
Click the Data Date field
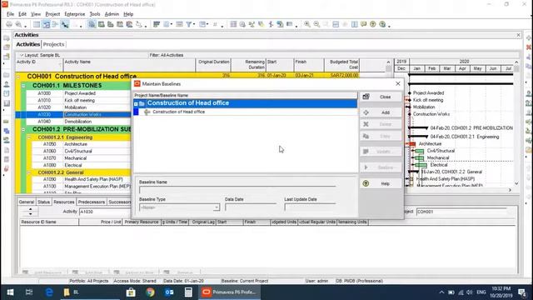(x=251, y=207)
